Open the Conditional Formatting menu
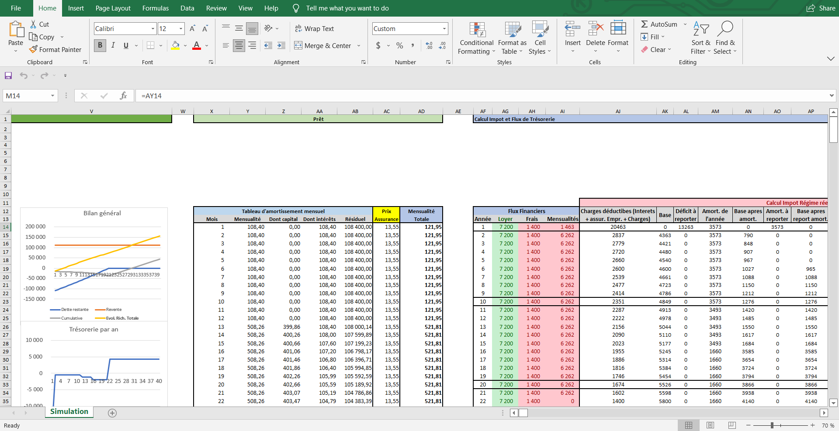839x431 pixels. click(476, 39)
